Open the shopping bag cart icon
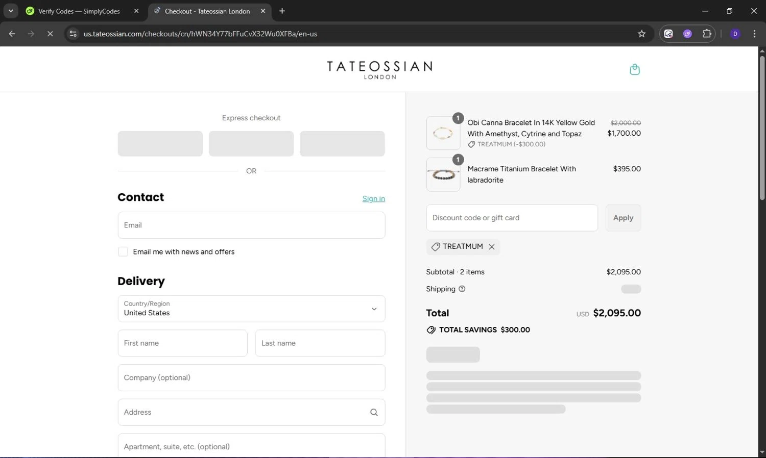 click(635, 69)
